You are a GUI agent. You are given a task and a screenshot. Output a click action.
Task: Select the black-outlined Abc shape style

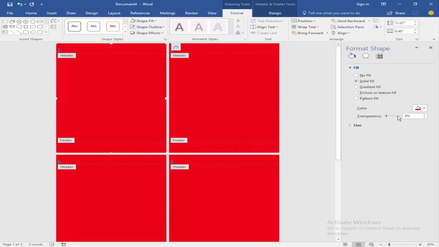tap(74, 26)
